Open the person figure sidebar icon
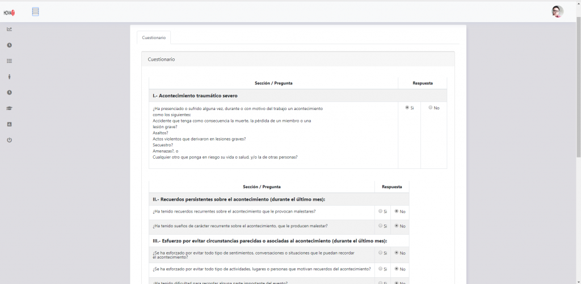581x284 pixels. (x=10, y=77)
